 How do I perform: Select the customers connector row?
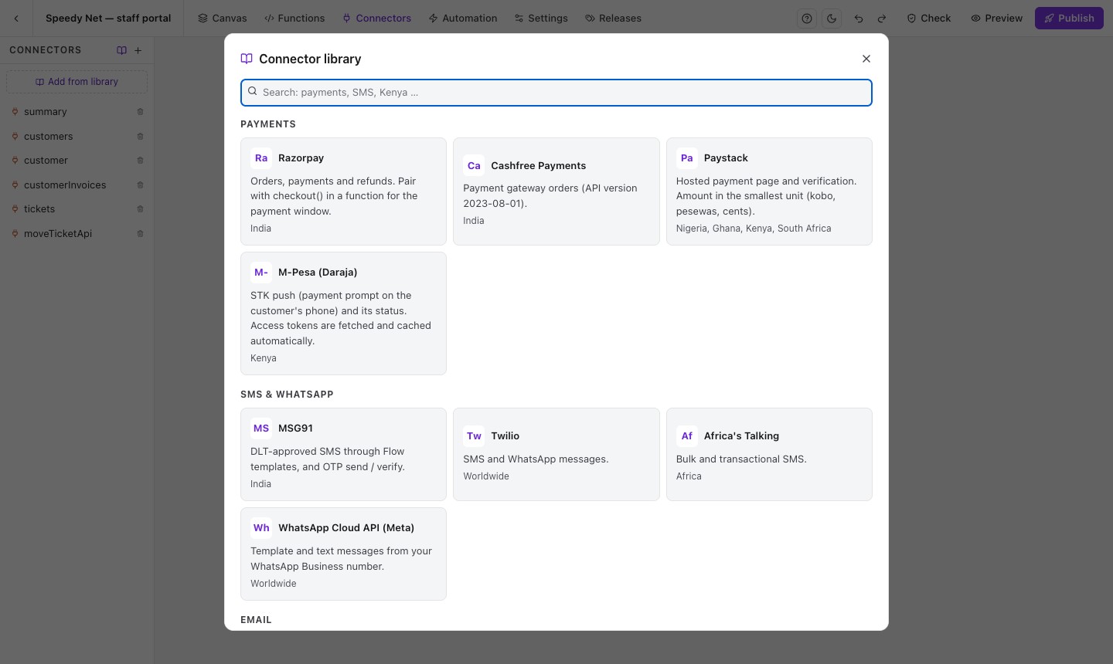[77, 137]
